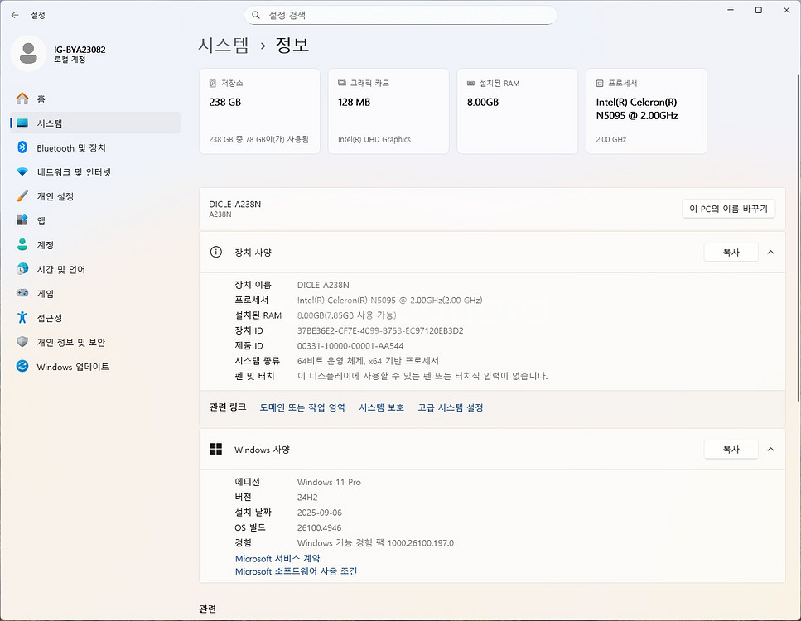The width and height of the screenshot is (801, 621).
Task: Open the 홈 settings page
Action: 95,99
